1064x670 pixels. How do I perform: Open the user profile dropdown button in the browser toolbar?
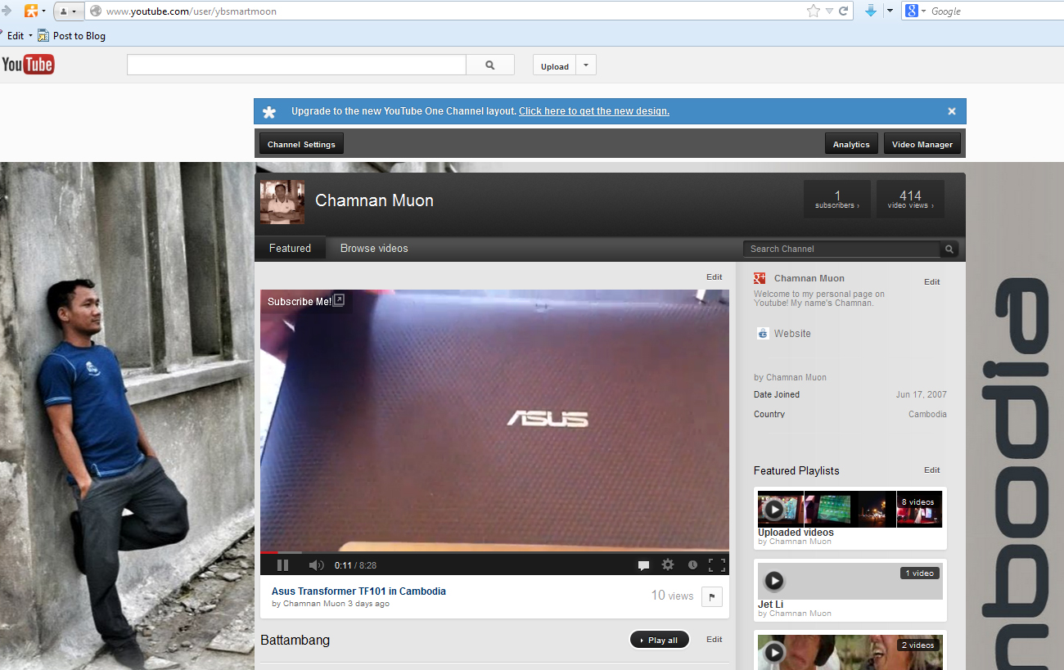tap(69, 11)
